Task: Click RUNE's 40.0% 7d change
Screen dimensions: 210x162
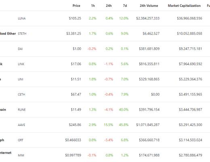Action: tap(124, 109)
